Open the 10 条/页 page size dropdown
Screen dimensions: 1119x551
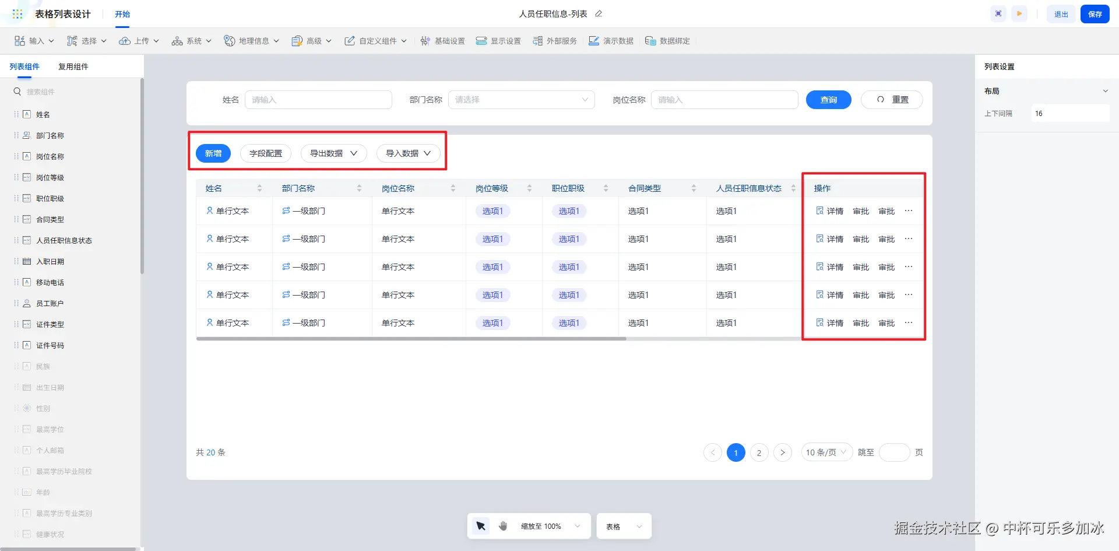pyautogui.click(x=826, y=452)
